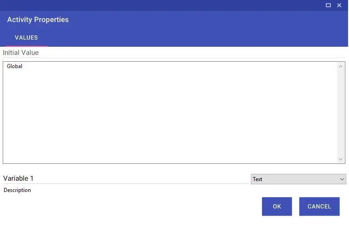
Task: Click blank space right of the Variable 1 name
Action: pyautogui.click(x=140, y=178)
